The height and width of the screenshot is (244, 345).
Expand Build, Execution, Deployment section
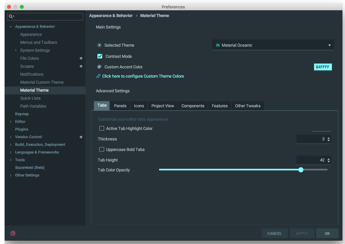11,144
